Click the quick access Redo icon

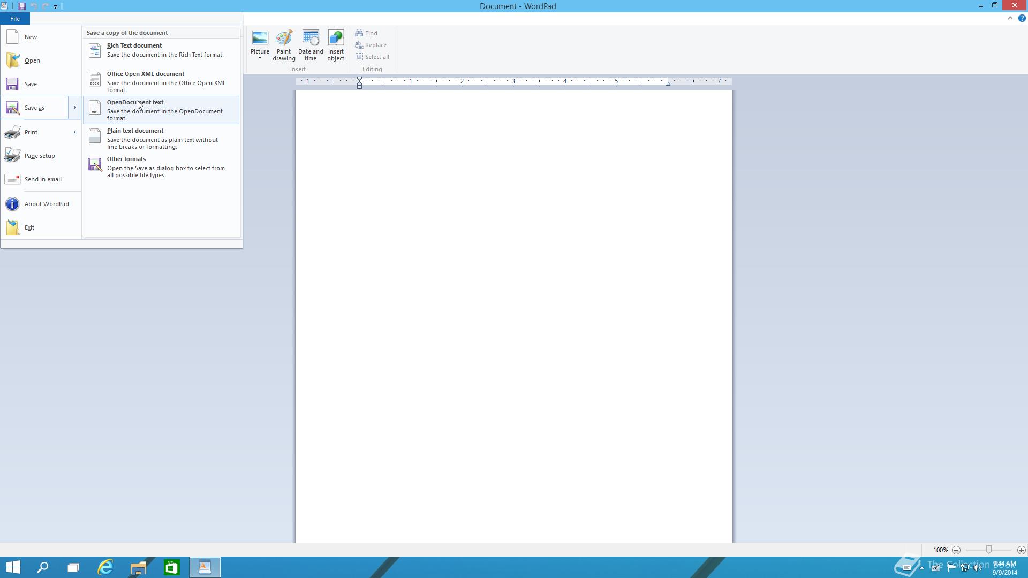(x=46, y=6)
